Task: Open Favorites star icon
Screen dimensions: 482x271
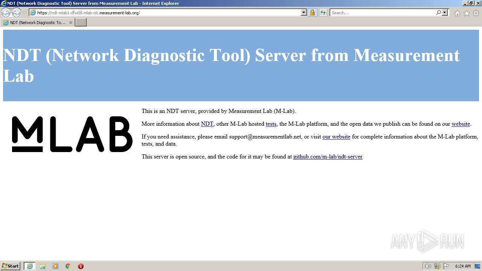Action: (x=467, y=13)
